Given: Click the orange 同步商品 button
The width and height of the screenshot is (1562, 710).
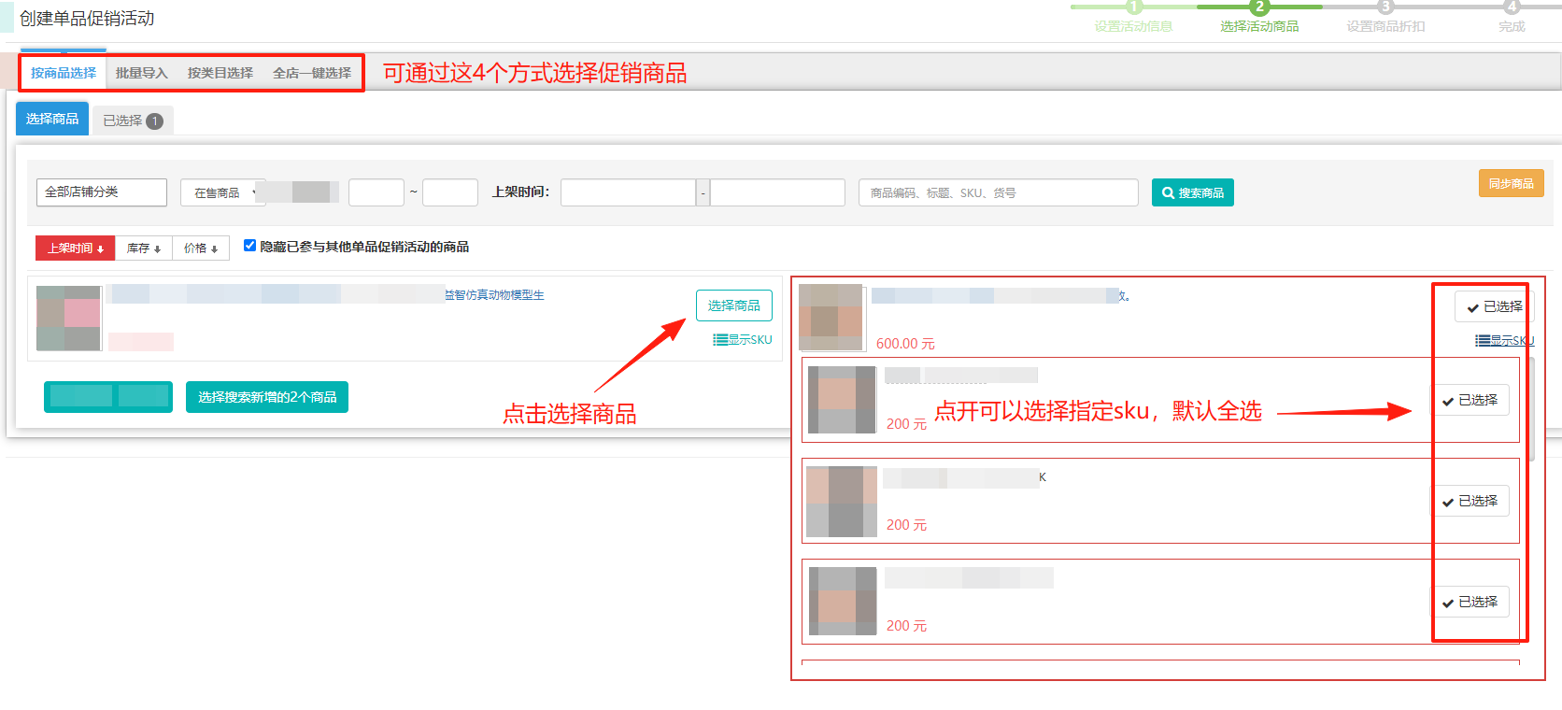Looking at the screenshot, I should tap(1511, 183).
